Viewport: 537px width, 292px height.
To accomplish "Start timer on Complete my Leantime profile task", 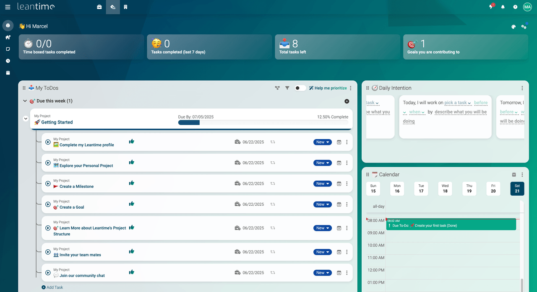I will (x=48, y=142).
